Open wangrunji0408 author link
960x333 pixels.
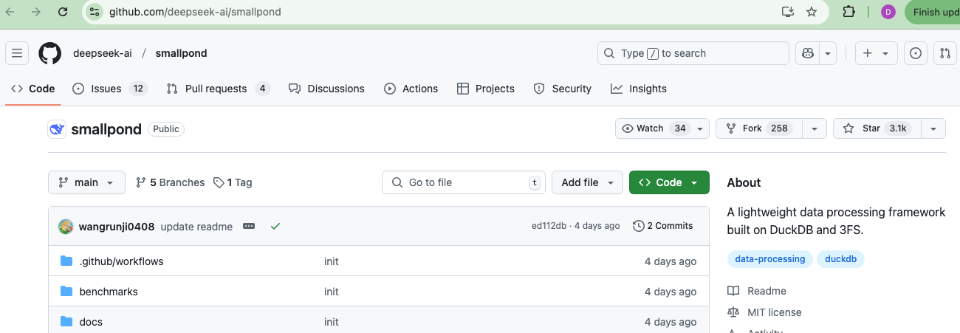point(117,227)
